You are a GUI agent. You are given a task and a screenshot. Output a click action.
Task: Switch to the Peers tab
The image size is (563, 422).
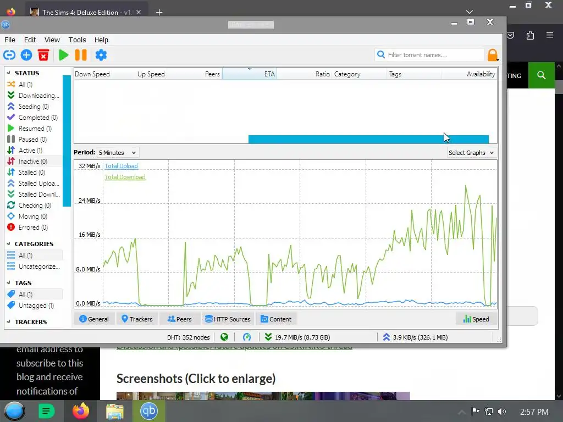tap(180, 319)
